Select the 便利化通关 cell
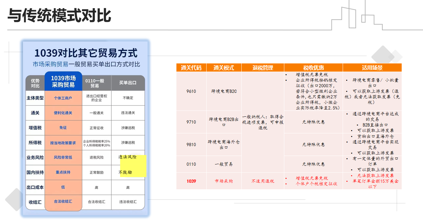The height and width of the screenshot is (221, 423). (63, 113)
